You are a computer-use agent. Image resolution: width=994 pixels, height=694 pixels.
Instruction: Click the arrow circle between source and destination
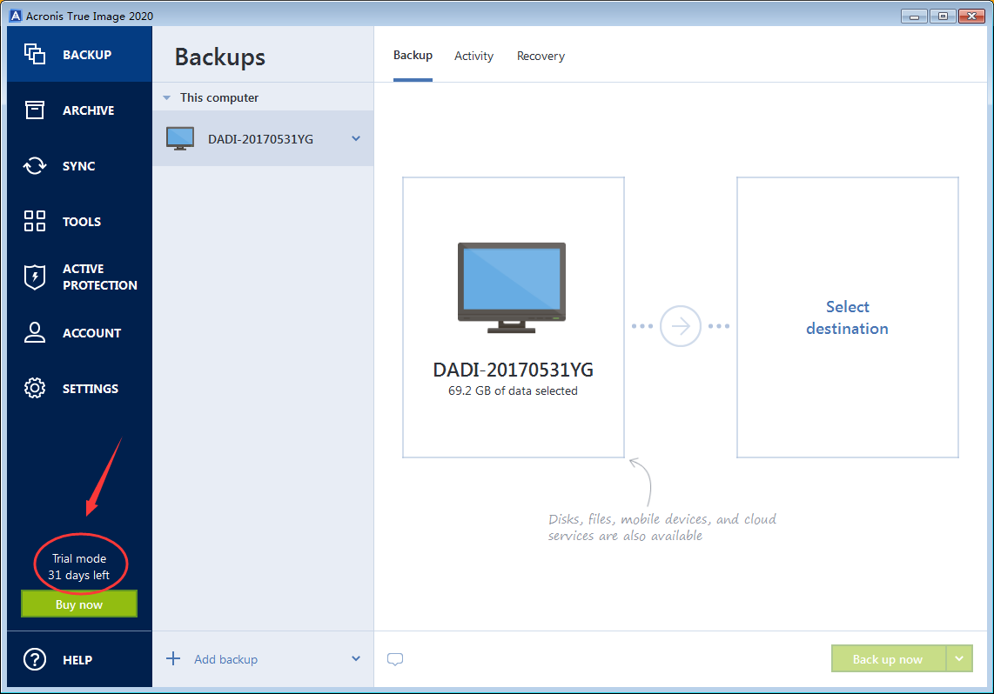(x=680, y=326)
